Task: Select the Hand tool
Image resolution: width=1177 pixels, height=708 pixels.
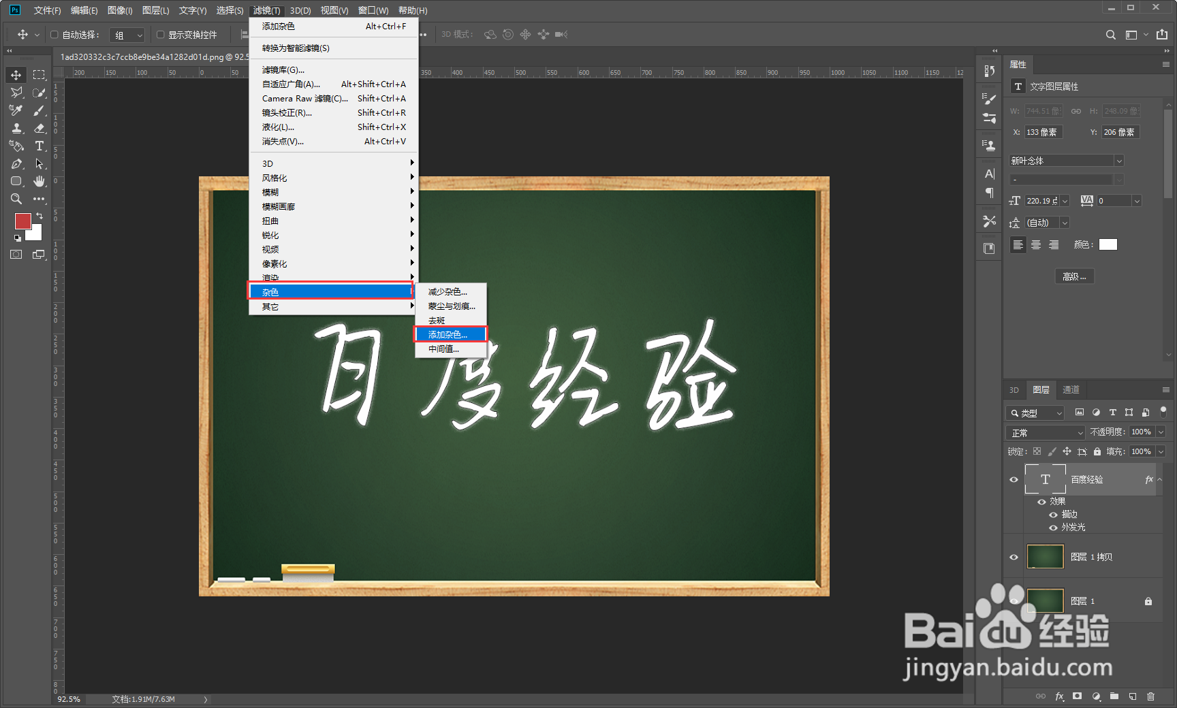Action: [40, 181]
